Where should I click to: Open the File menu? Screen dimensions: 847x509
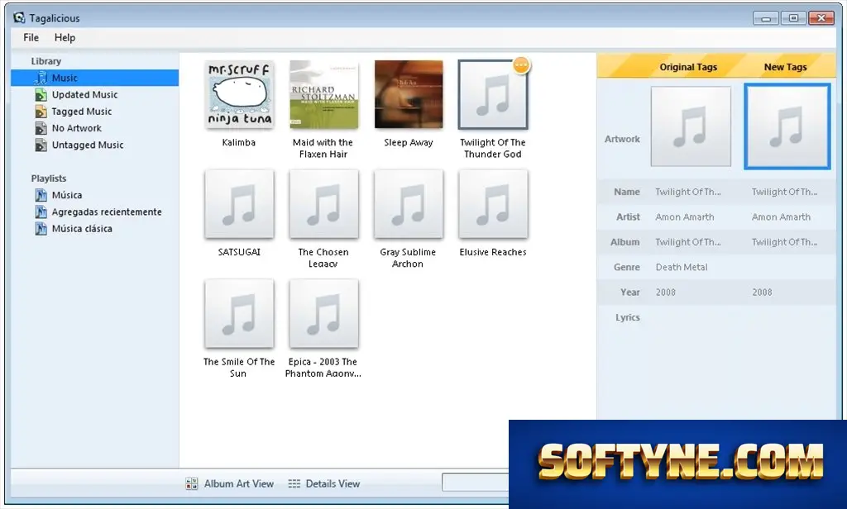coord(31,38)
